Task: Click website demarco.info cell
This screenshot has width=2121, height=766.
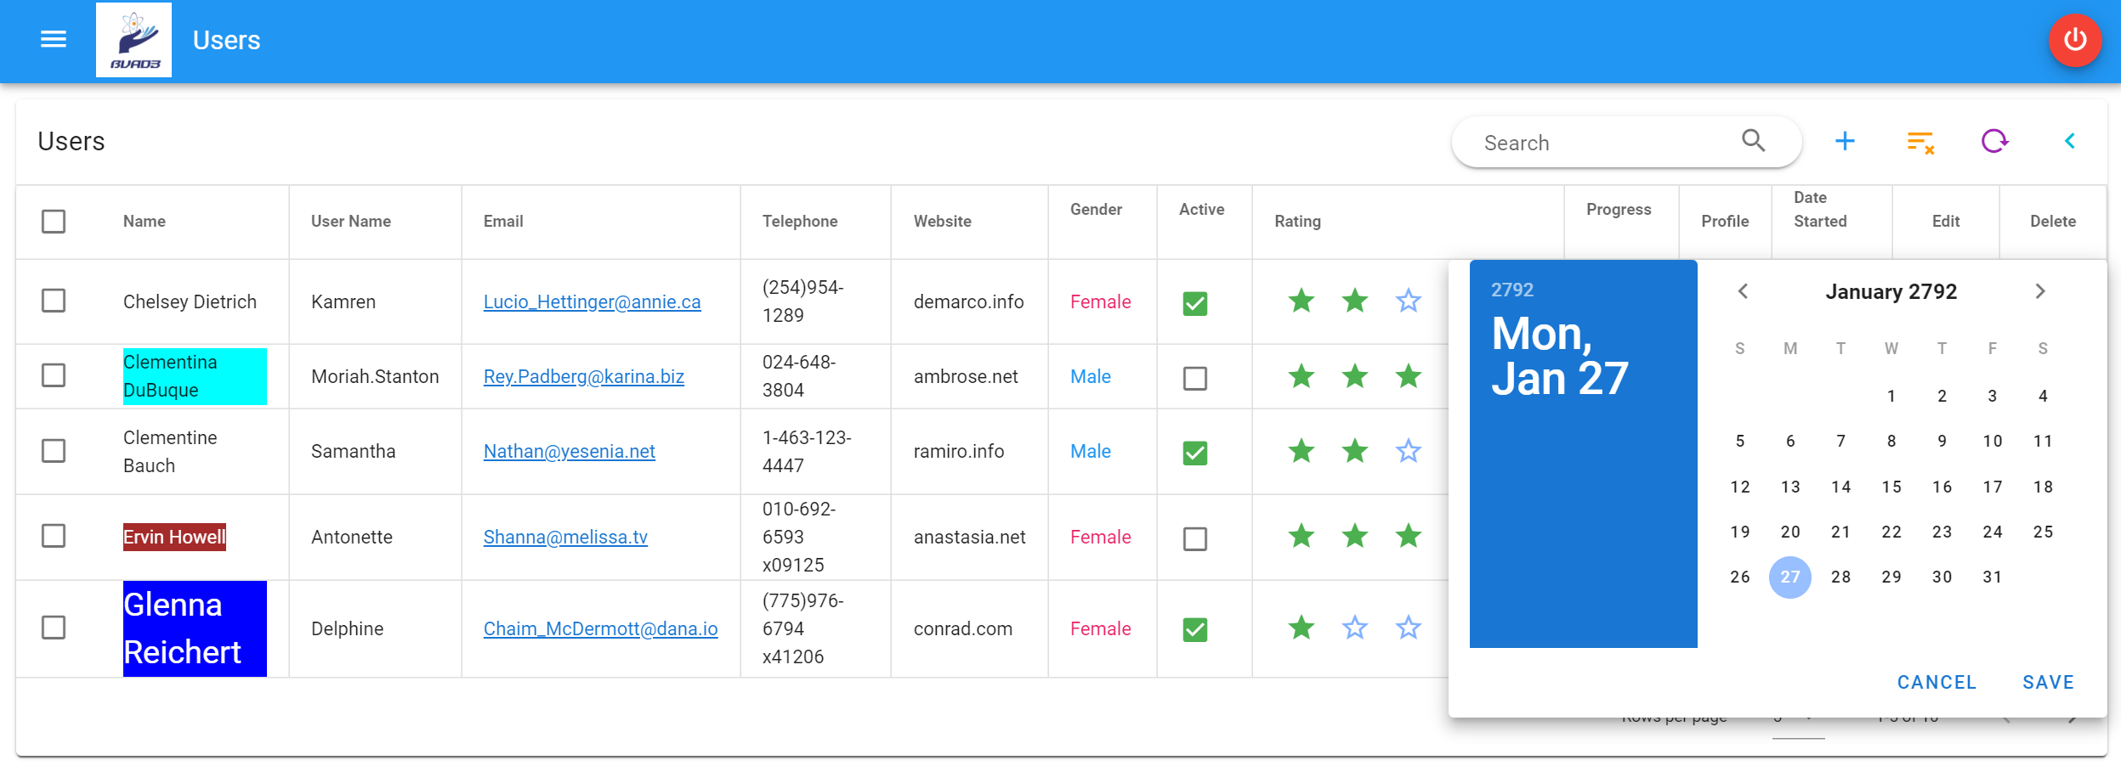Action: [x=968, y=301]
